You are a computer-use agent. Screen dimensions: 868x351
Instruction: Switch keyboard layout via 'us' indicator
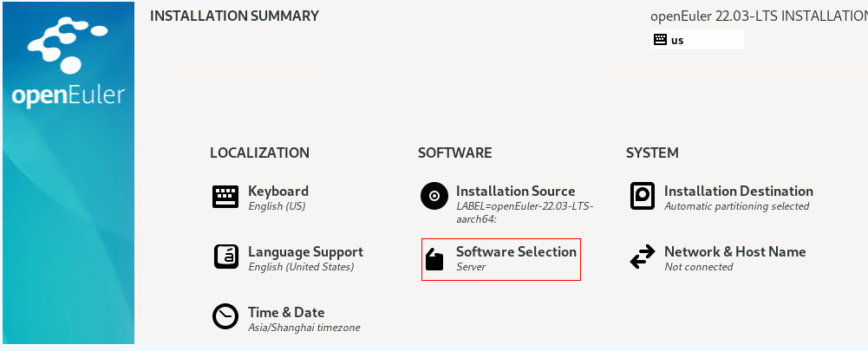coord(677,40)
